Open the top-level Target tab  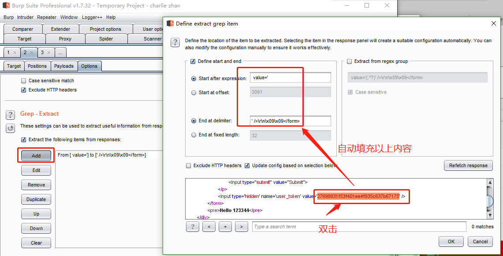click(x=25, y=39)
